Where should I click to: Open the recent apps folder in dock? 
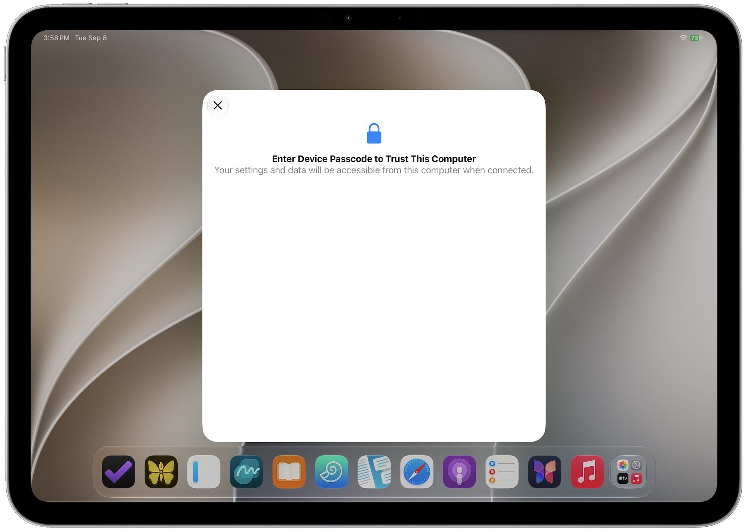click(629, 472)
